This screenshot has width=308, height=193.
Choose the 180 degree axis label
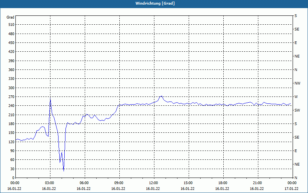pyautogui.click(x=12, y=124)
